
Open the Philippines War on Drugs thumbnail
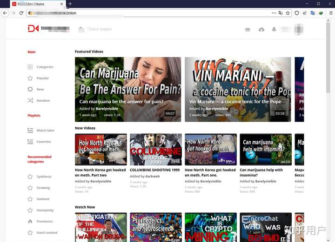pyautogui.click(x=101, y=227)
